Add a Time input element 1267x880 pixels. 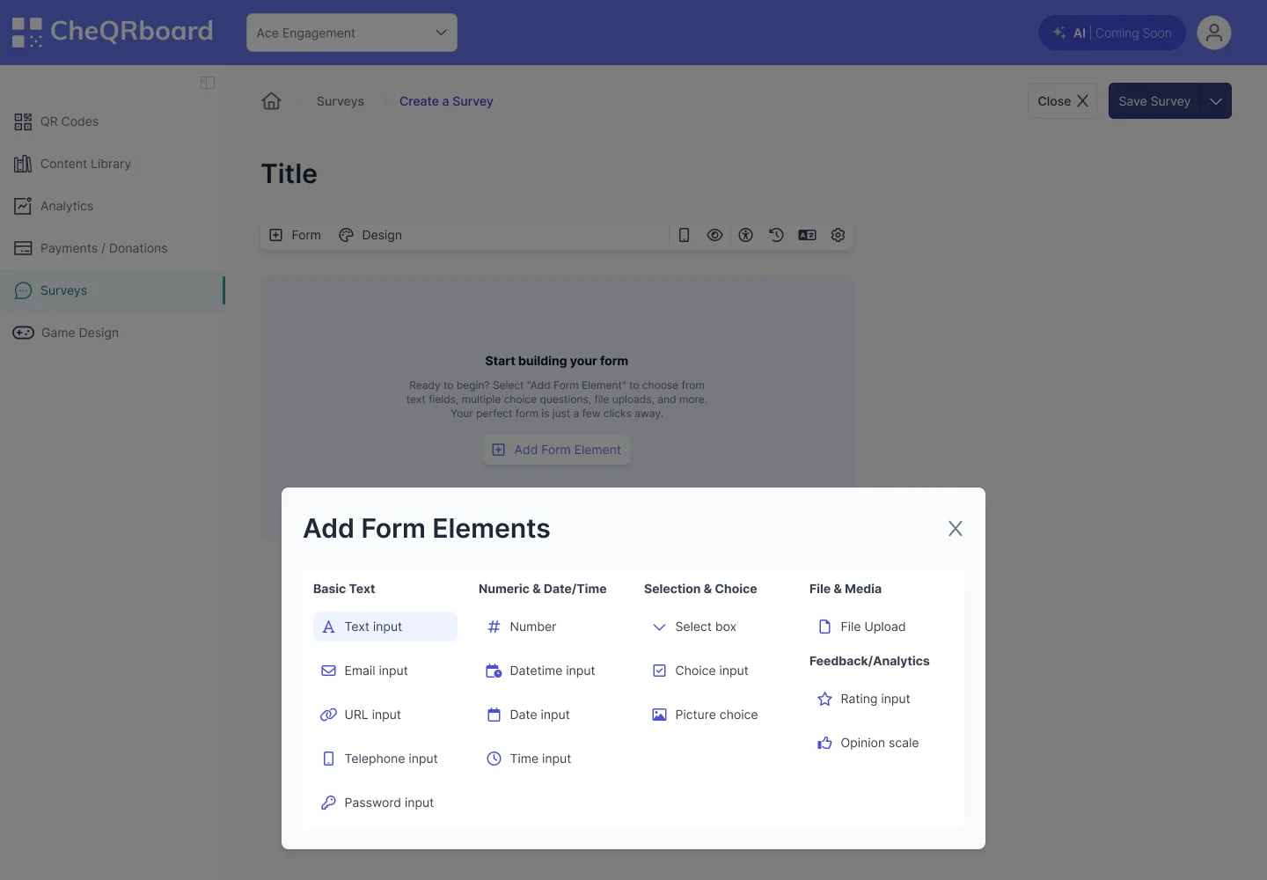(x=551, y=759)
